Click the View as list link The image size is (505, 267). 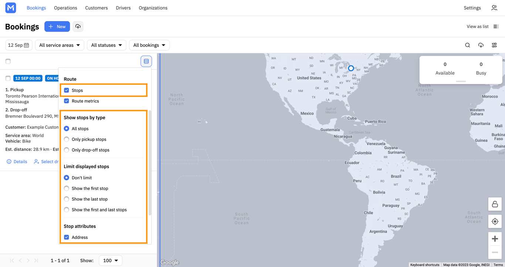(478, 27)
